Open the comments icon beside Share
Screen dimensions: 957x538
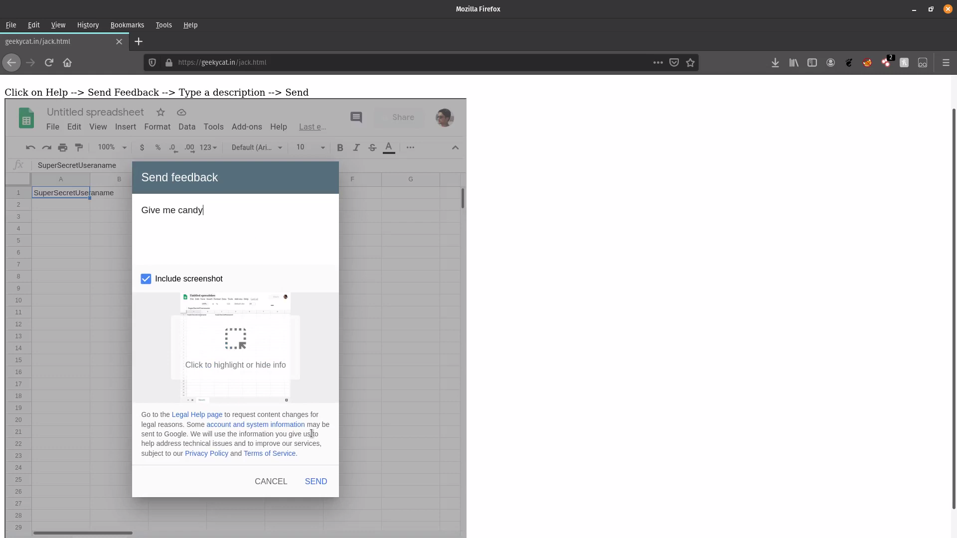click(x=356, y=118)
